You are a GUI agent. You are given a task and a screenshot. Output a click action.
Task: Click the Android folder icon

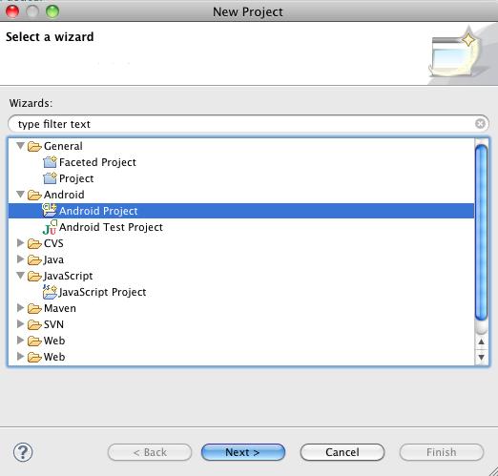tap(34, 195)
